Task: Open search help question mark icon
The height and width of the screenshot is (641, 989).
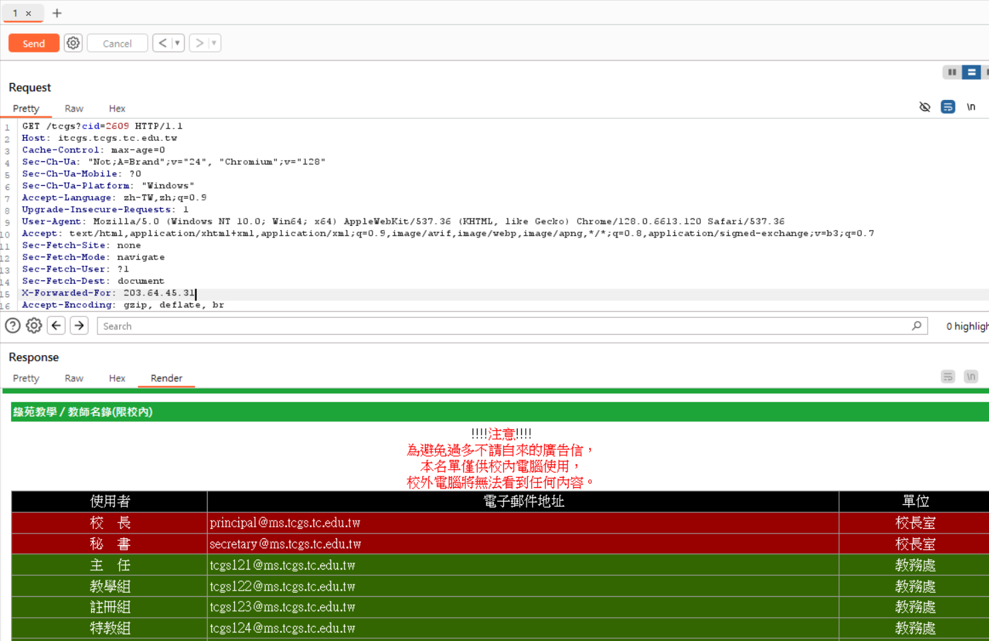Action: (x=12, y=326)
